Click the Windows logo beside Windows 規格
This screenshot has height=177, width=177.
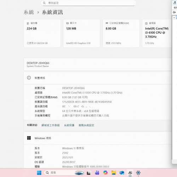(x=29, y=138)
